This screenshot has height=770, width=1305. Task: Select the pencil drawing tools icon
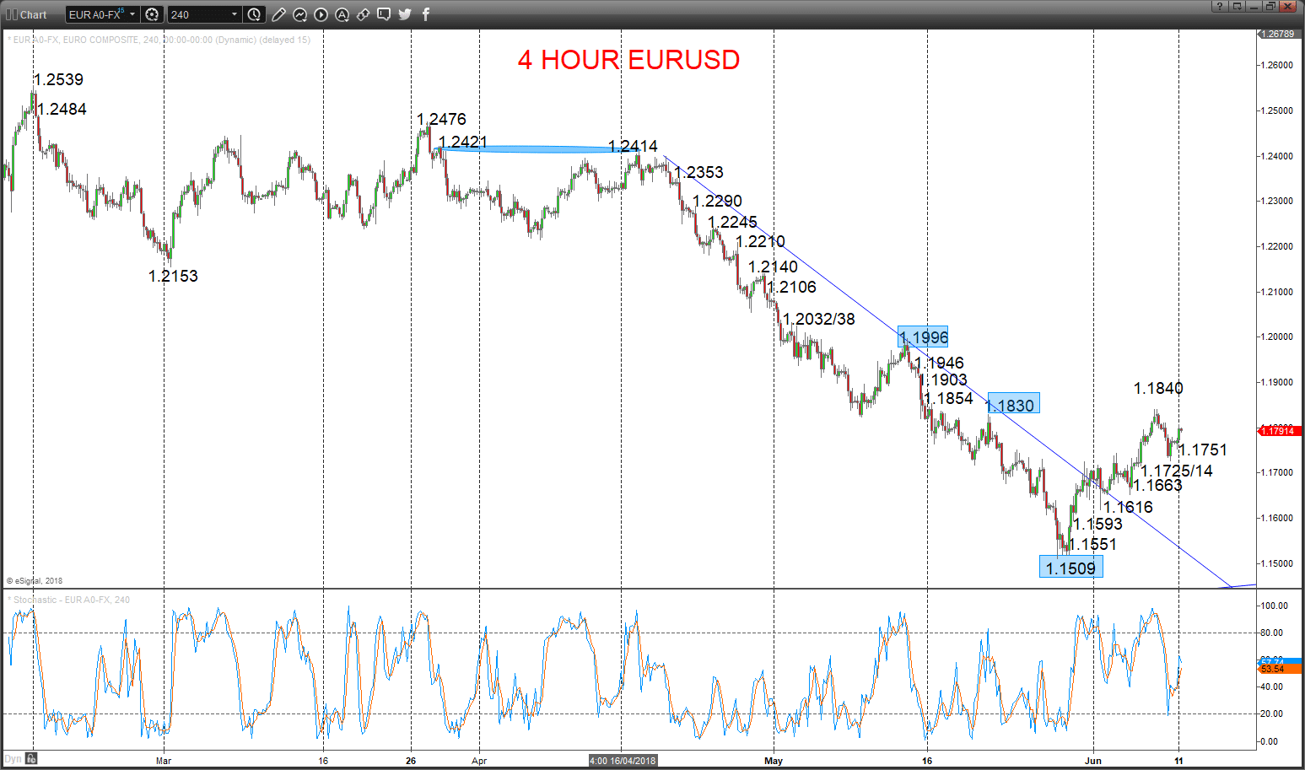click(278, 14)
